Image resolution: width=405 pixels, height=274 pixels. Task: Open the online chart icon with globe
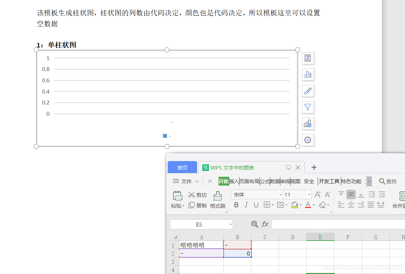point(308,124)
